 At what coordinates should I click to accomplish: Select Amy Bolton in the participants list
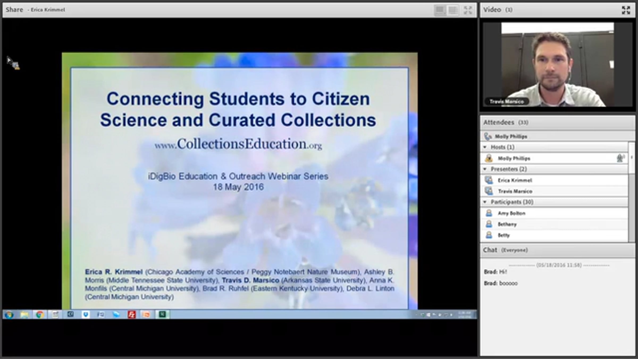pyautogui.click(x=511, y=213)
